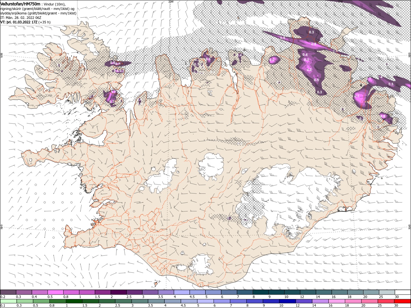Click the light pink swatch near 16 in the rain legend
Viewport: 411px width, 308px height.
tap(337, 301)
